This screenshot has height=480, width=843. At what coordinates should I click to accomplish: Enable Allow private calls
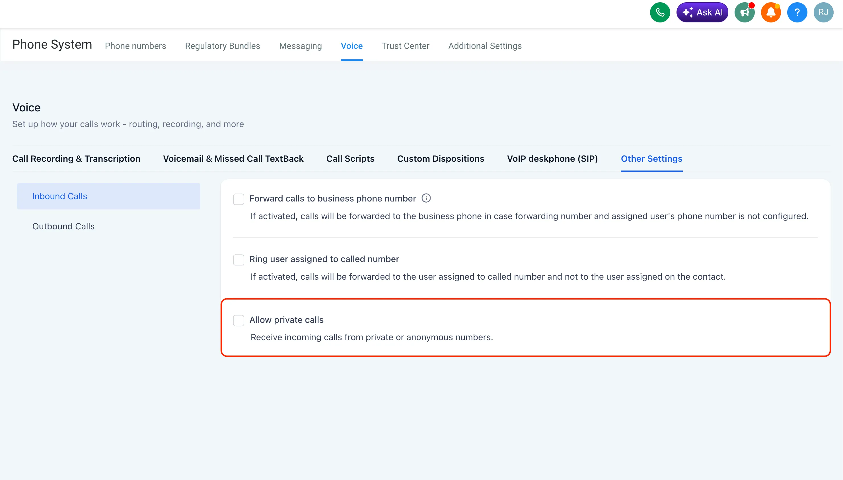click(x=238, y=320)
